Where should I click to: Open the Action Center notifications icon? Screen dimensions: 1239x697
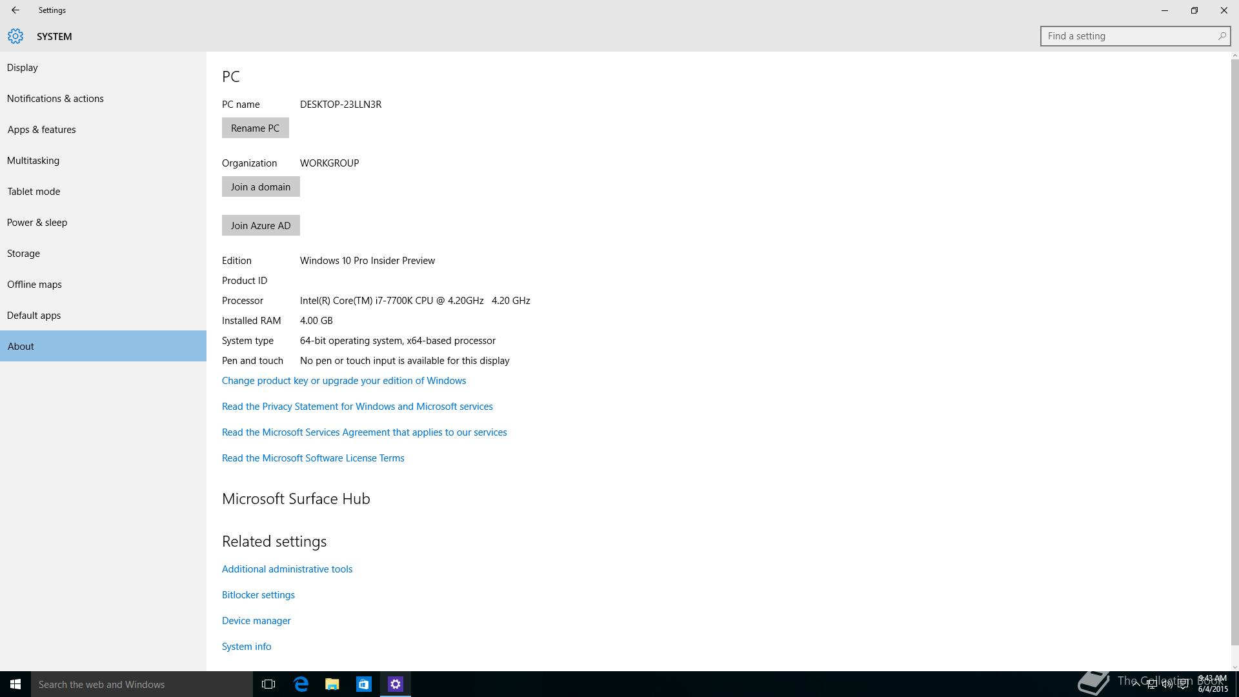pyautogui.click(x=1184, y=684)
